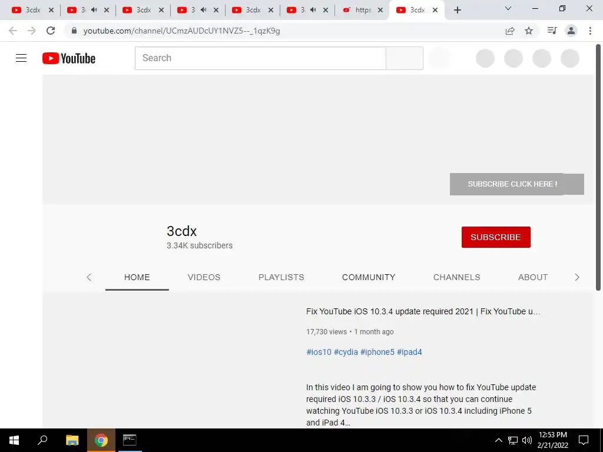Open the media control icon in Chrome toolbar
Screen dimensions: 603x452
(x=552, y=31)
